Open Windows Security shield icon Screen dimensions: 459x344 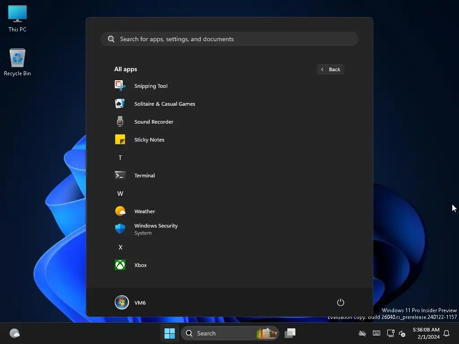coord(120,229)
